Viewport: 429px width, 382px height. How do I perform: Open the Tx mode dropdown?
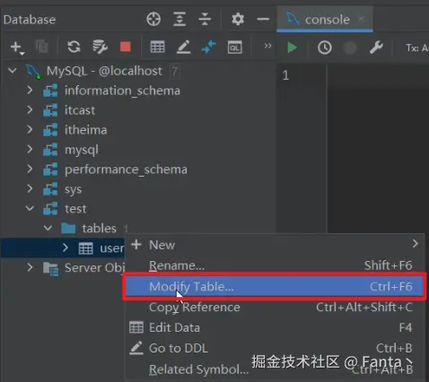click(417, 48)
